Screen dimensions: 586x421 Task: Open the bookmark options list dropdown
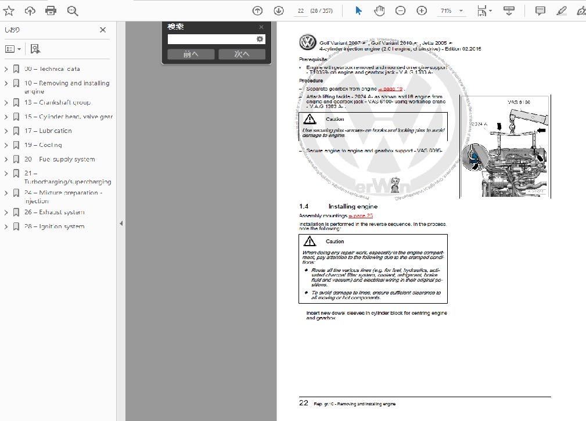13,49
